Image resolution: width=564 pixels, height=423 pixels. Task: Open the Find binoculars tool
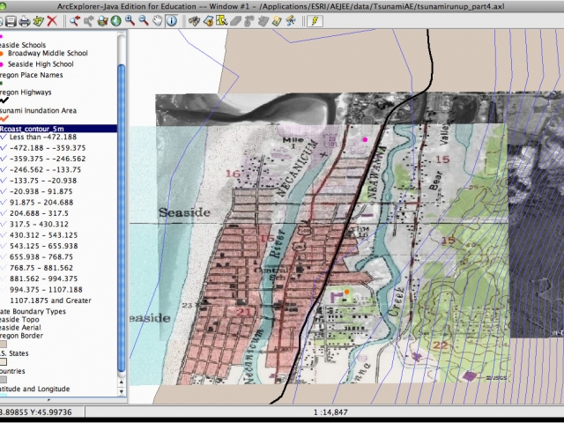pos(194,21)
